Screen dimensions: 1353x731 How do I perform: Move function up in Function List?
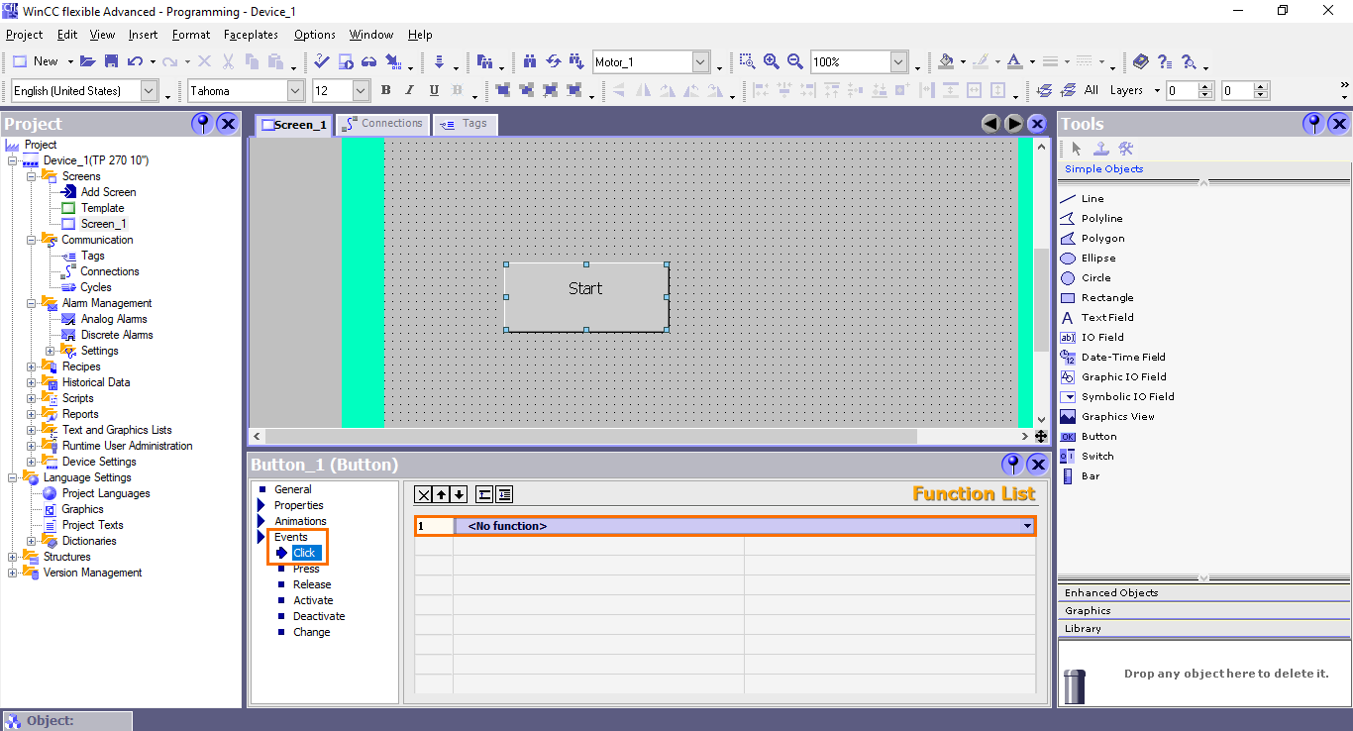pyautogui.click(x=442, y=495)
